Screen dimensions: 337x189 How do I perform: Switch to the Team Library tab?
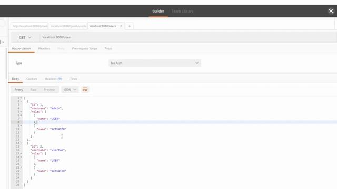pyautogui.click(x=182, y=11)
